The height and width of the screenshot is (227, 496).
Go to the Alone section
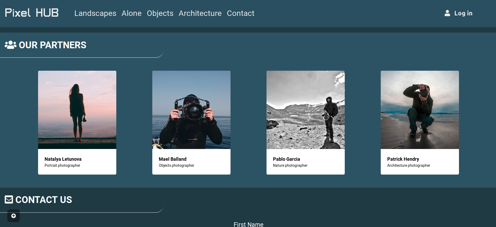(131, 13)
